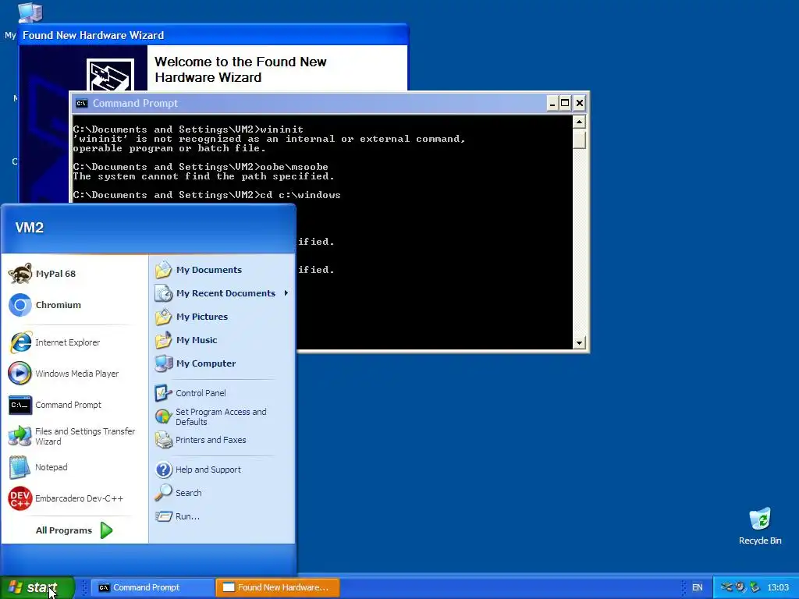The width and height of the screenshot is (799, 599).
Task: Click Command Prompt scrollbar up arrow
Action: (x=579, y=122)
